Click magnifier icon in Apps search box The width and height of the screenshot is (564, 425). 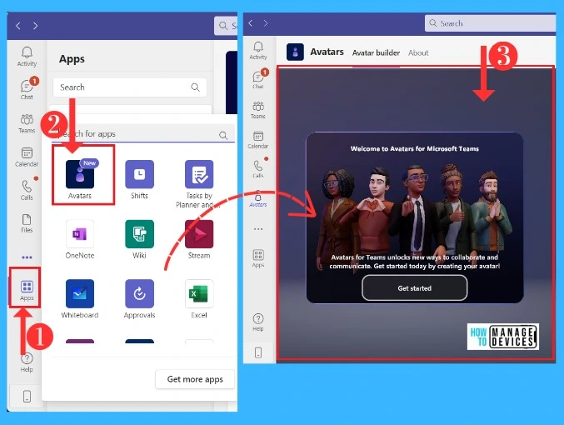pyautogui.click(x=195, y=87)
